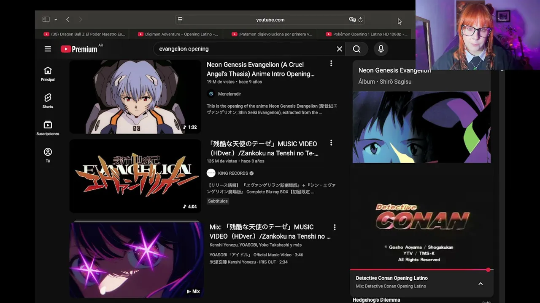Screen dimensions: 540x303
Task: Show the Safari sidebar
Action: pos(46,19)
